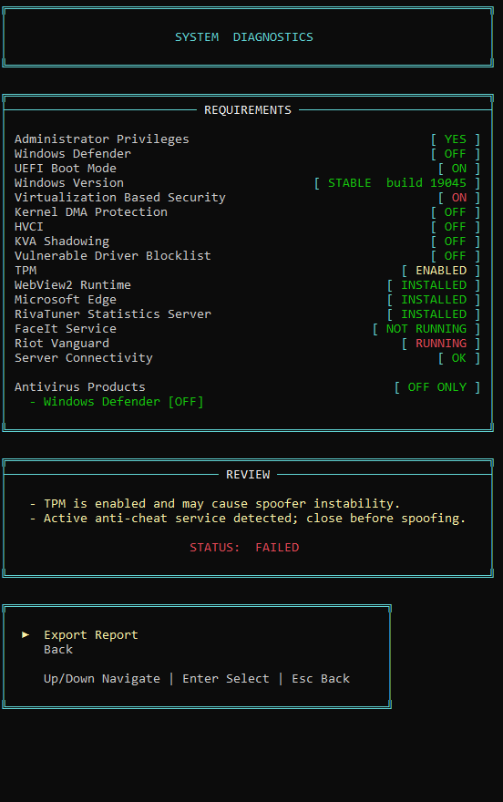
Task: Click the SYSTEM DIAGNOSTICS title text
Action: pos(244,37)
